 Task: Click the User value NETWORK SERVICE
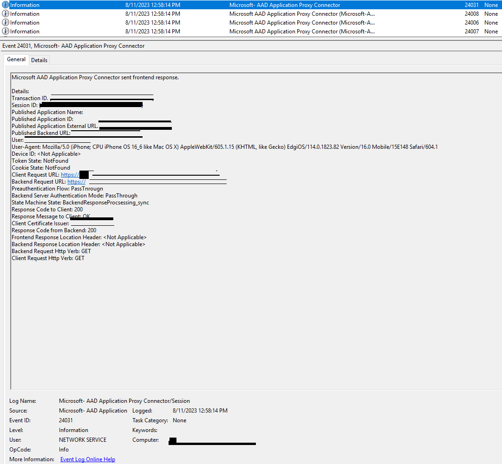click(83, 440)
